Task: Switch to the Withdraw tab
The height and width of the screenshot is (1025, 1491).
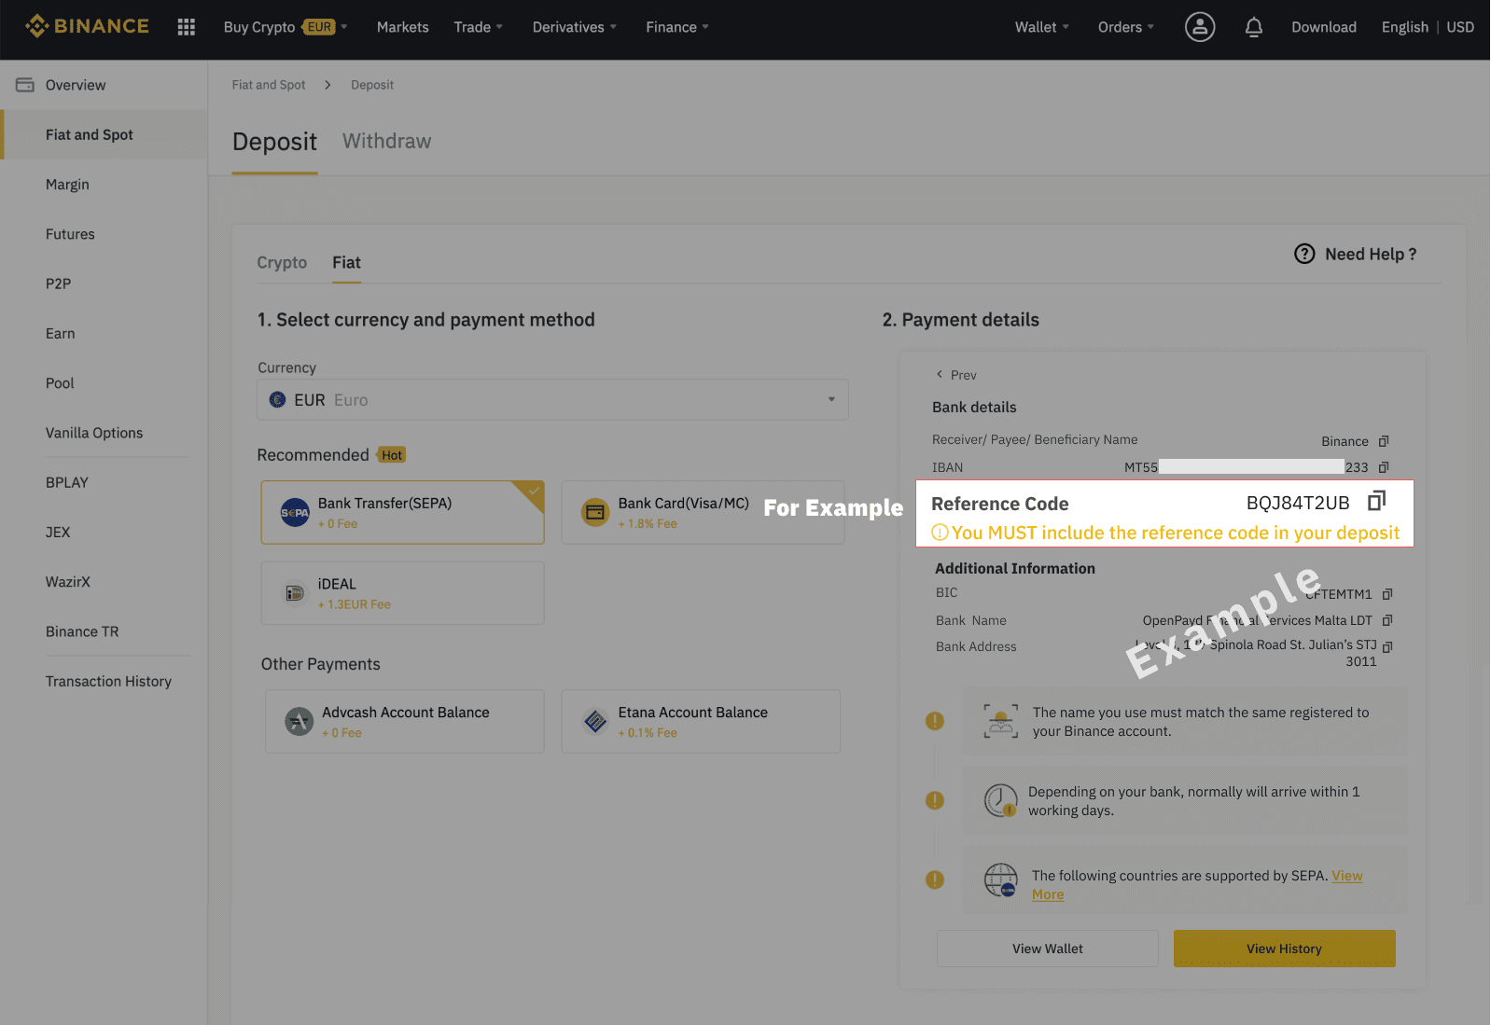Action: click(x=386, y=141)
